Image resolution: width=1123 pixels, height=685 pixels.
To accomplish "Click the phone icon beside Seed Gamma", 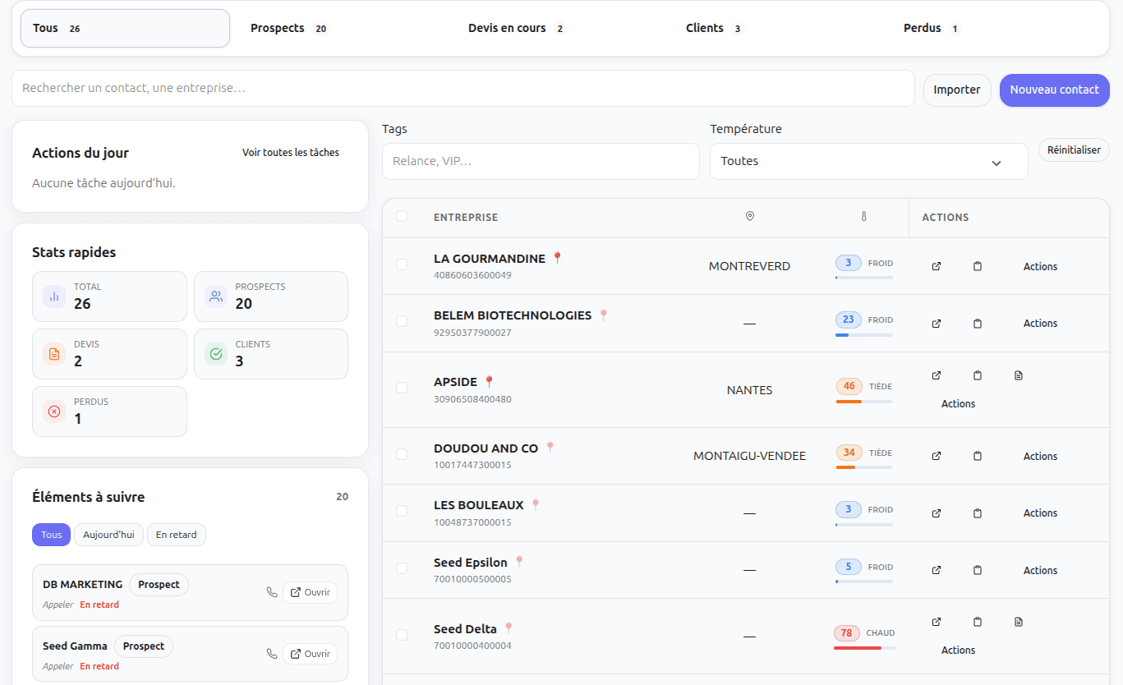I will pyautogui.click(x=272, y=653).
